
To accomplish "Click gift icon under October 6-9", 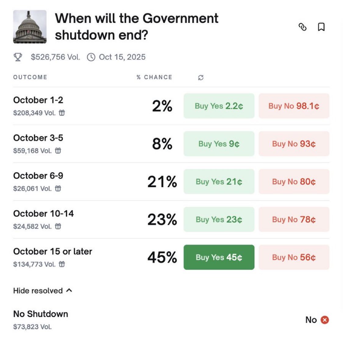I will click(58, 188).
